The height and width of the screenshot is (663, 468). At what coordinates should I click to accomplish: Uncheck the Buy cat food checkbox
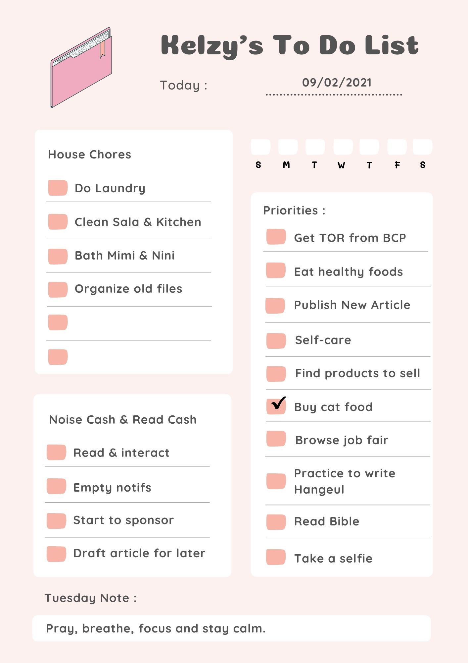276,406
